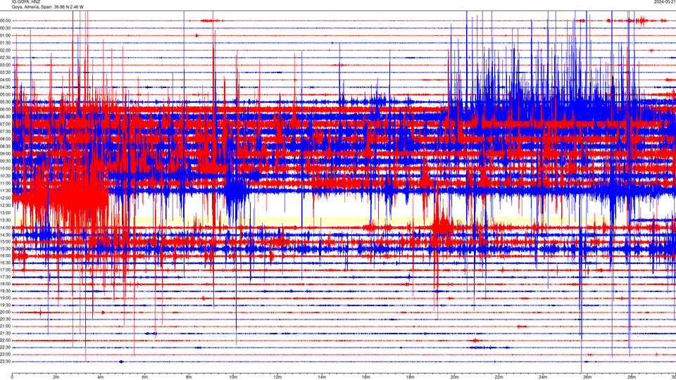Click the station location text "Goya, Almeria, Spain"
Screen dimensions: 676x380
(x=32, y=7)
